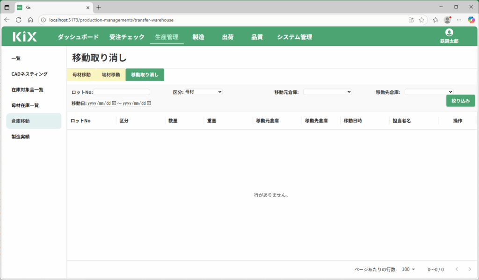Open the 移動元倉庫 dropdown

[327, 92]
